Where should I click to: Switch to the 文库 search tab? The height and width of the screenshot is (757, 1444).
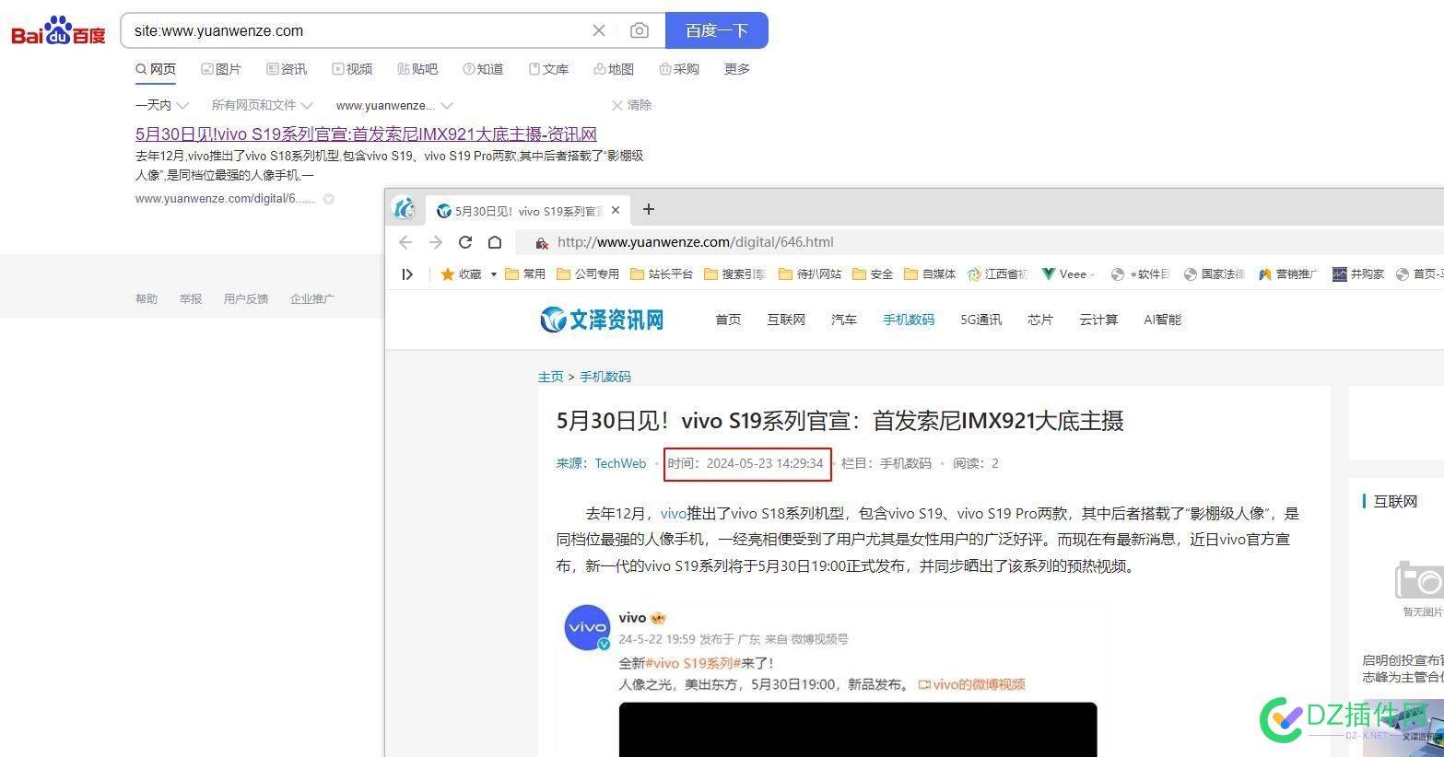(x=548, y=69)
